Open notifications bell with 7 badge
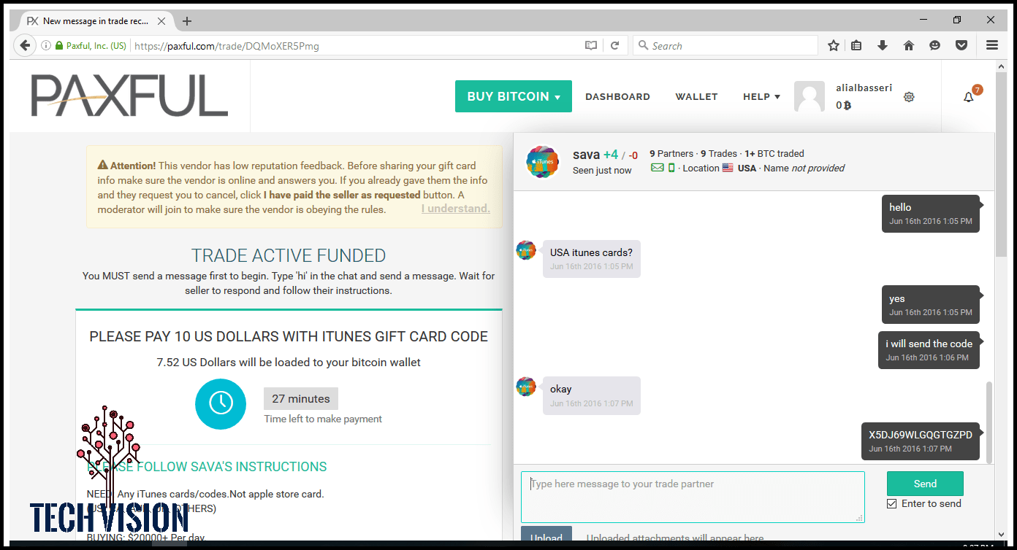1017x550 pixels. coord(969,96)
